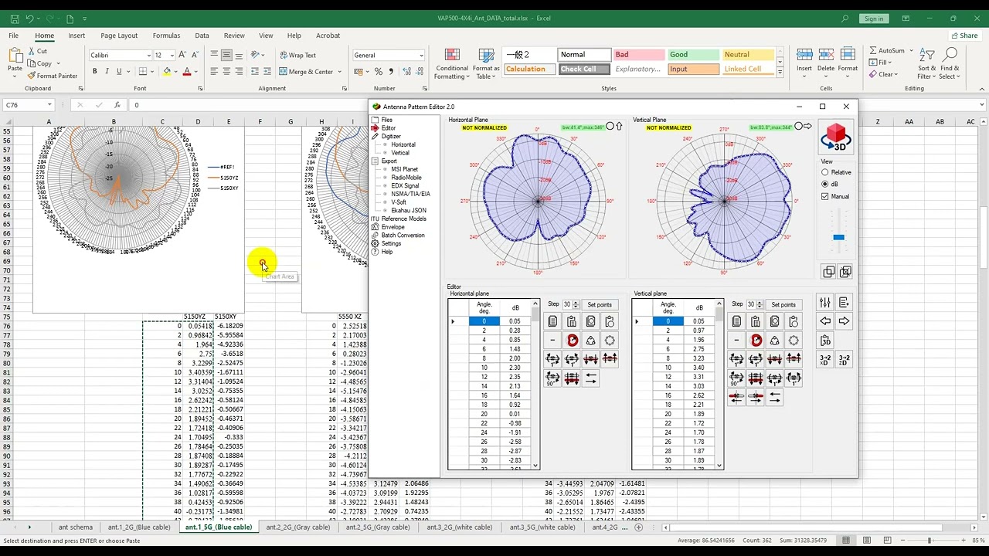Open Conditional Formatting dropdown

point(452,63)
